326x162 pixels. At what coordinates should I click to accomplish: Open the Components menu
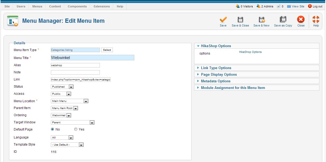77,6
